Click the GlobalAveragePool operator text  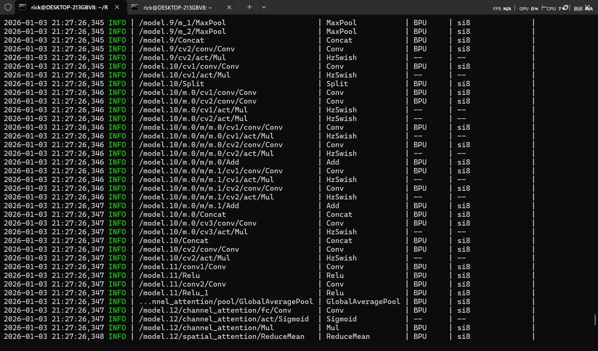point(363,302)
